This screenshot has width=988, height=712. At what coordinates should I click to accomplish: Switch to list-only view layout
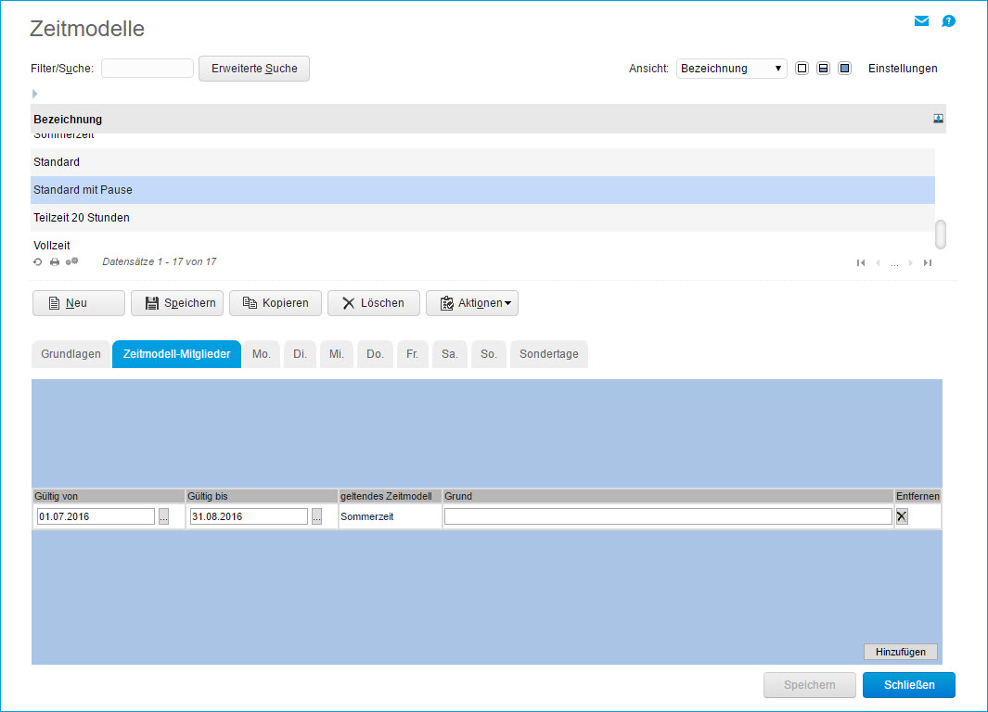point(802,68)
